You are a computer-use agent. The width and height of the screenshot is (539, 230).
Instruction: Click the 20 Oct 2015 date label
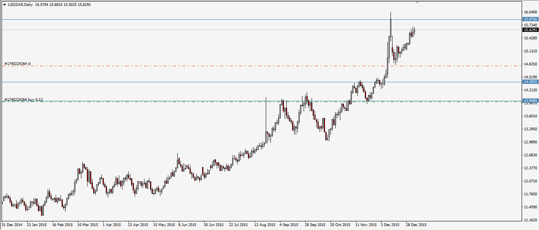click(x=340, y=225)
